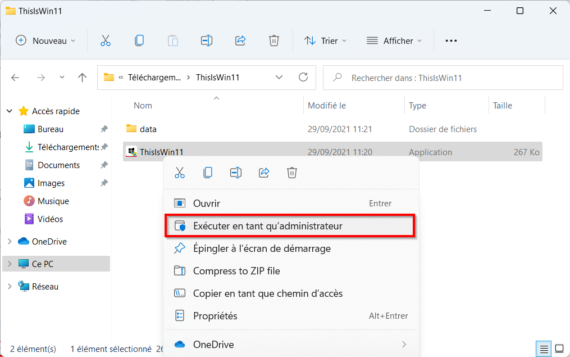
Task: Choose Épingler à l'écran de démarrage
Action: click(290, 248)
